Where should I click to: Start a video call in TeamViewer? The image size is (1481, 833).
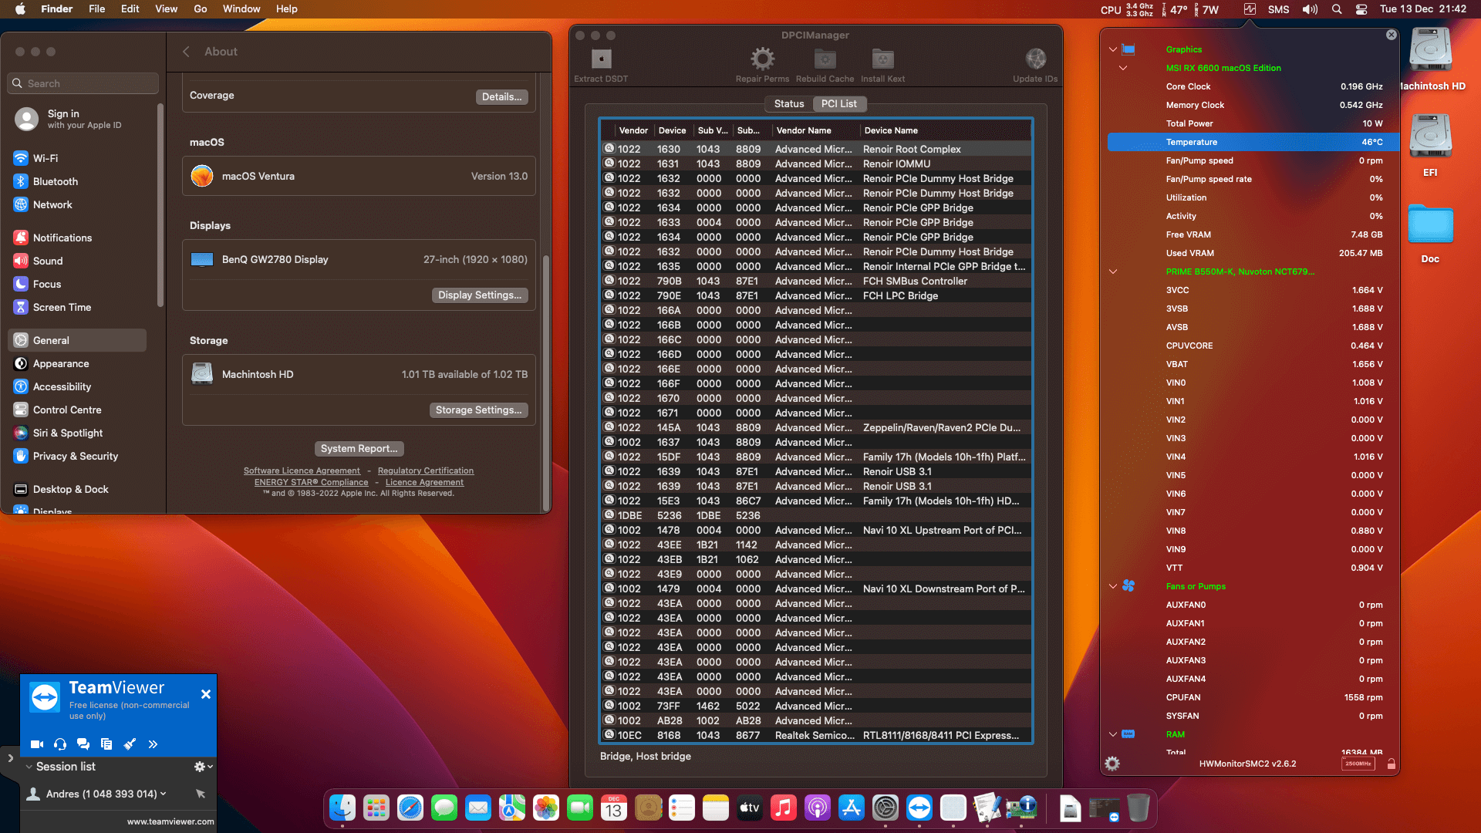pyautogui.click(x=36, y=744)
